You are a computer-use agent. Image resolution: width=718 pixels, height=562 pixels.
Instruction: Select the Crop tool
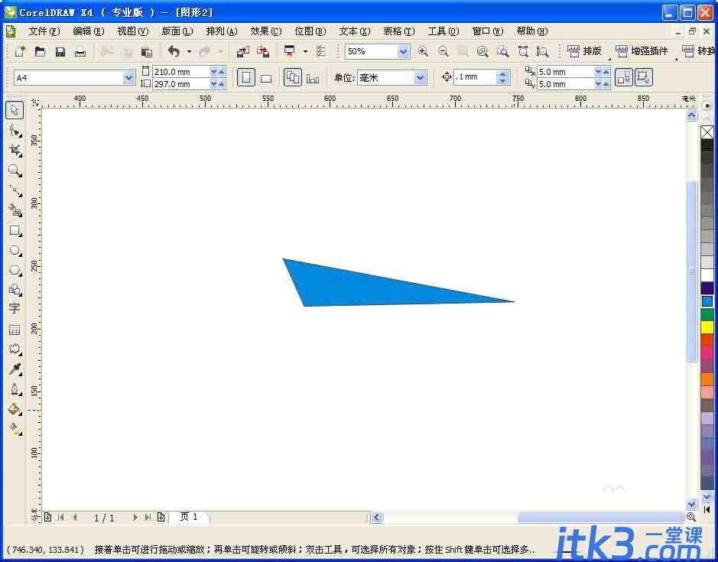pyautogui.click(x=15, y=151)
